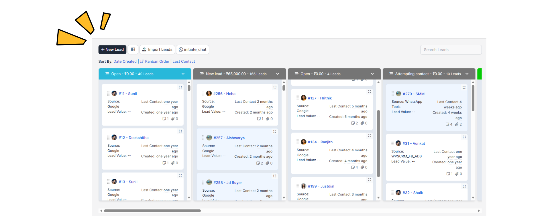Expand New lead column dropdown chevron
Viewport: 550px width, 216px height.
click(278, 74)
